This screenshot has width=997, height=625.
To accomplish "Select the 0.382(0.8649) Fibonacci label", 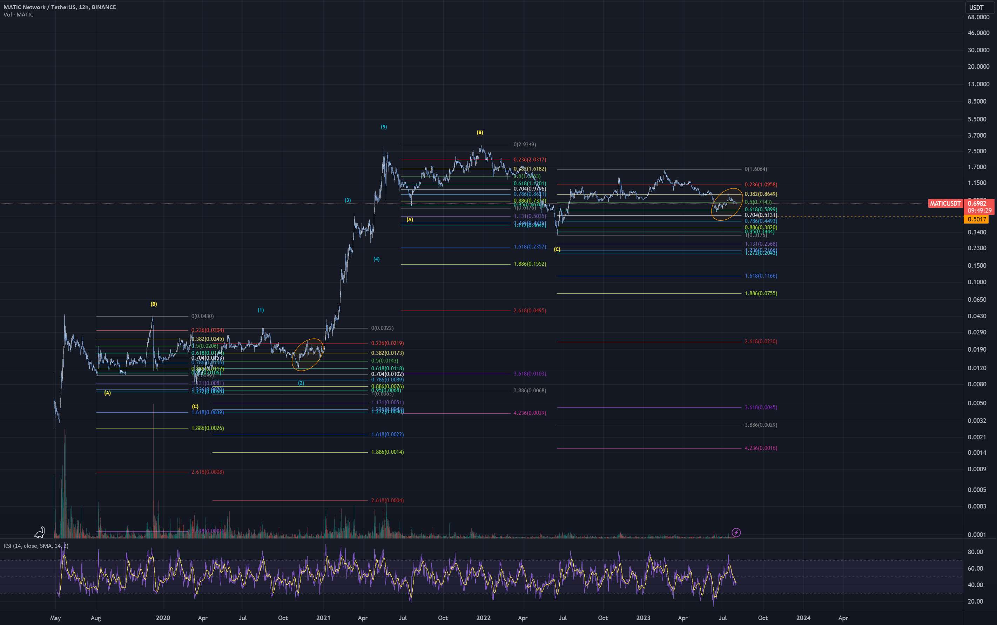I will click(761, 194).
